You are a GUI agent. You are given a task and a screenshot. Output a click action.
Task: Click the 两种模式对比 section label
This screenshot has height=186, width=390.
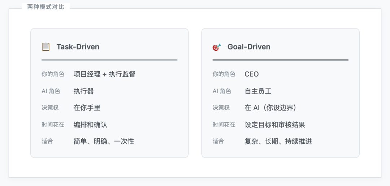click(45, 7)
